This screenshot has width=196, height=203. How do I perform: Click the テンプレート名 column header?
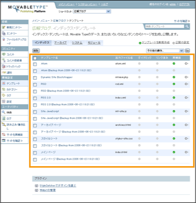pyautogui.click(x=49, y=58)
